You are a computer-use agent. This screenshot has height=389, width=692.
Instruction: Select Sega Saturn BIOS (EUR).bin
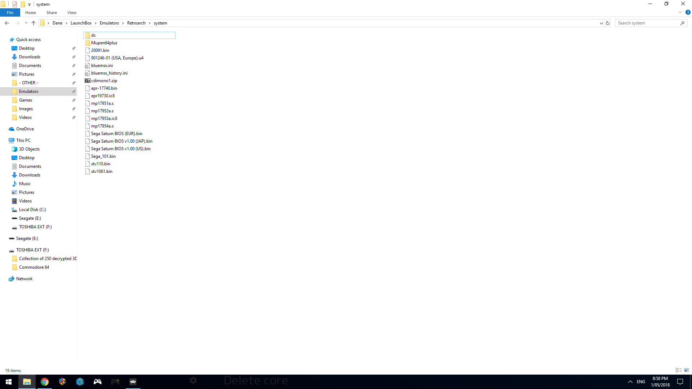[116, 134]
